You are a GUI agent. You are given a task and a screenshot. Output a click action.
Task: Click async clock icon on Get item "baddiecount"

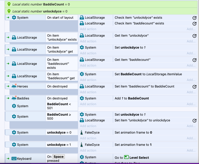pyautogui.click(x=194, y=60)
